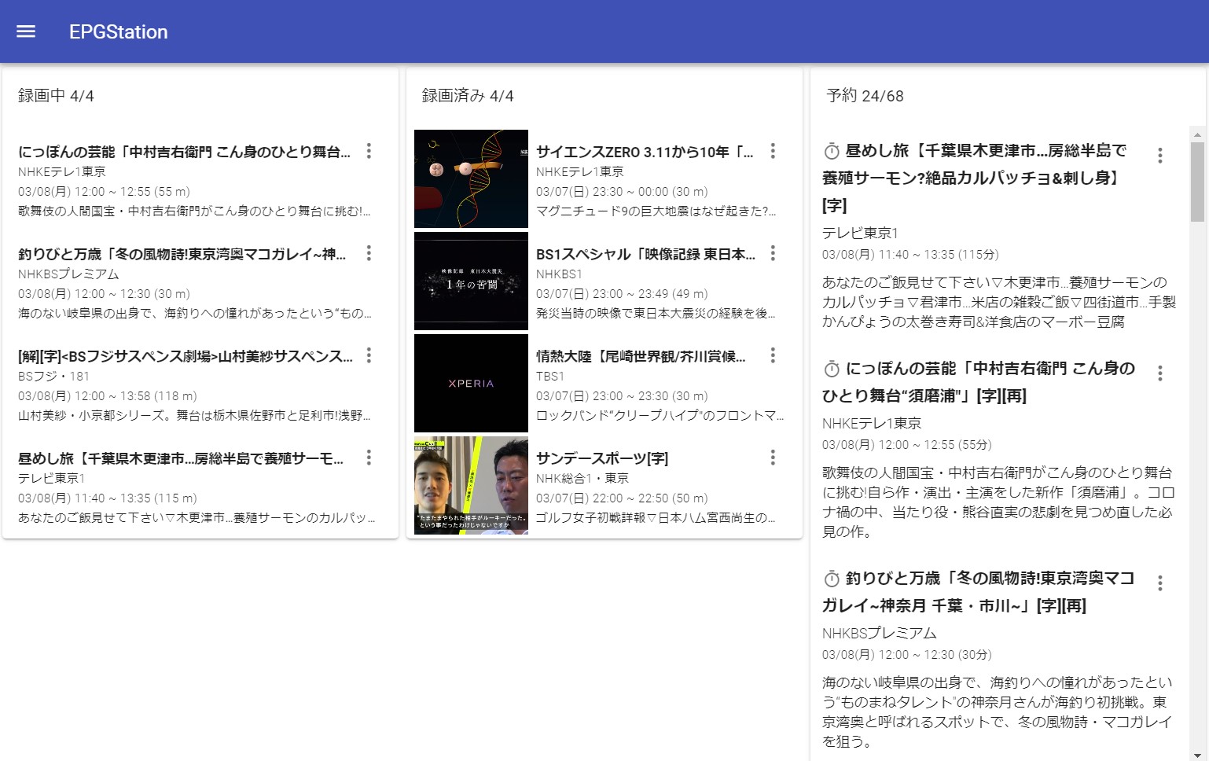Click channel name NHK総合1・東京
Image resolution: width=1209 pixels, height=761 pixels.
pyautogui.click(x=582, y=478)
